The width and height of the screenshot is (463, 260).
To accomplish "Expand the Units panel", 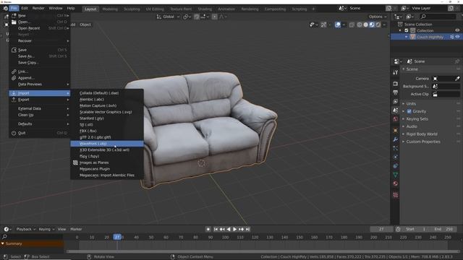I will (x=411, y=103).
